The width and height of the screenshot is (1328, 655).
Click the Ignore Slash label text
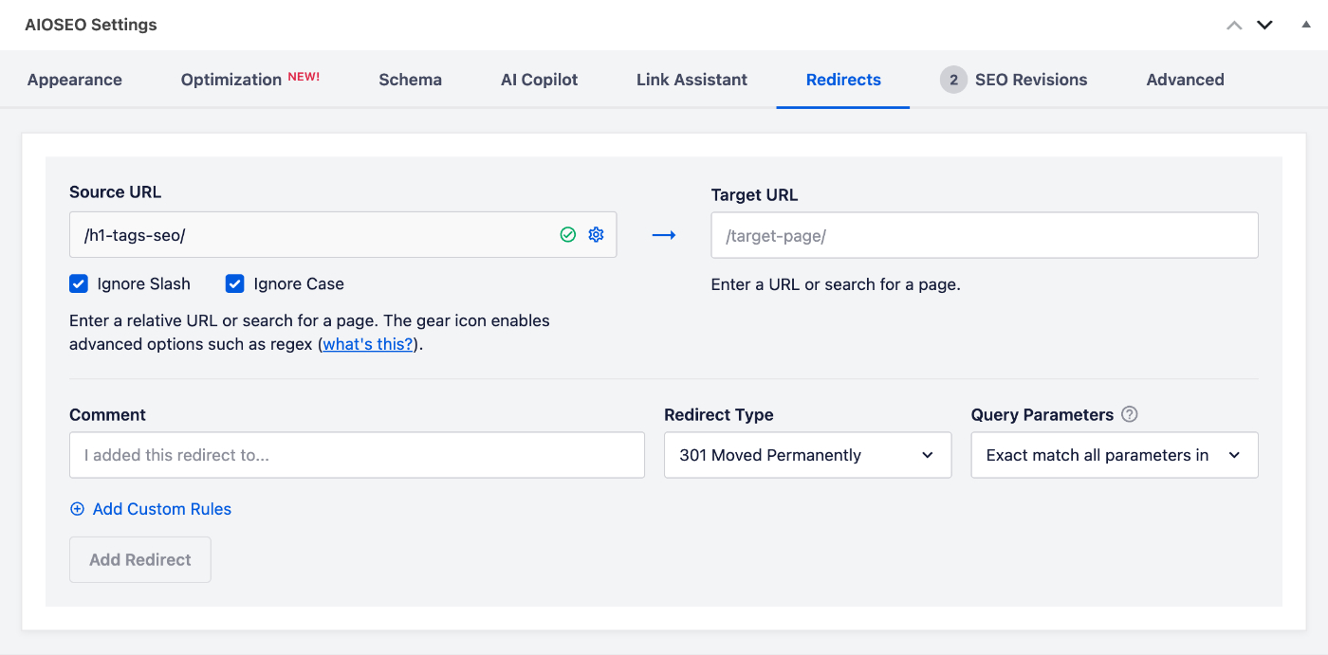(x=143, y=283)
